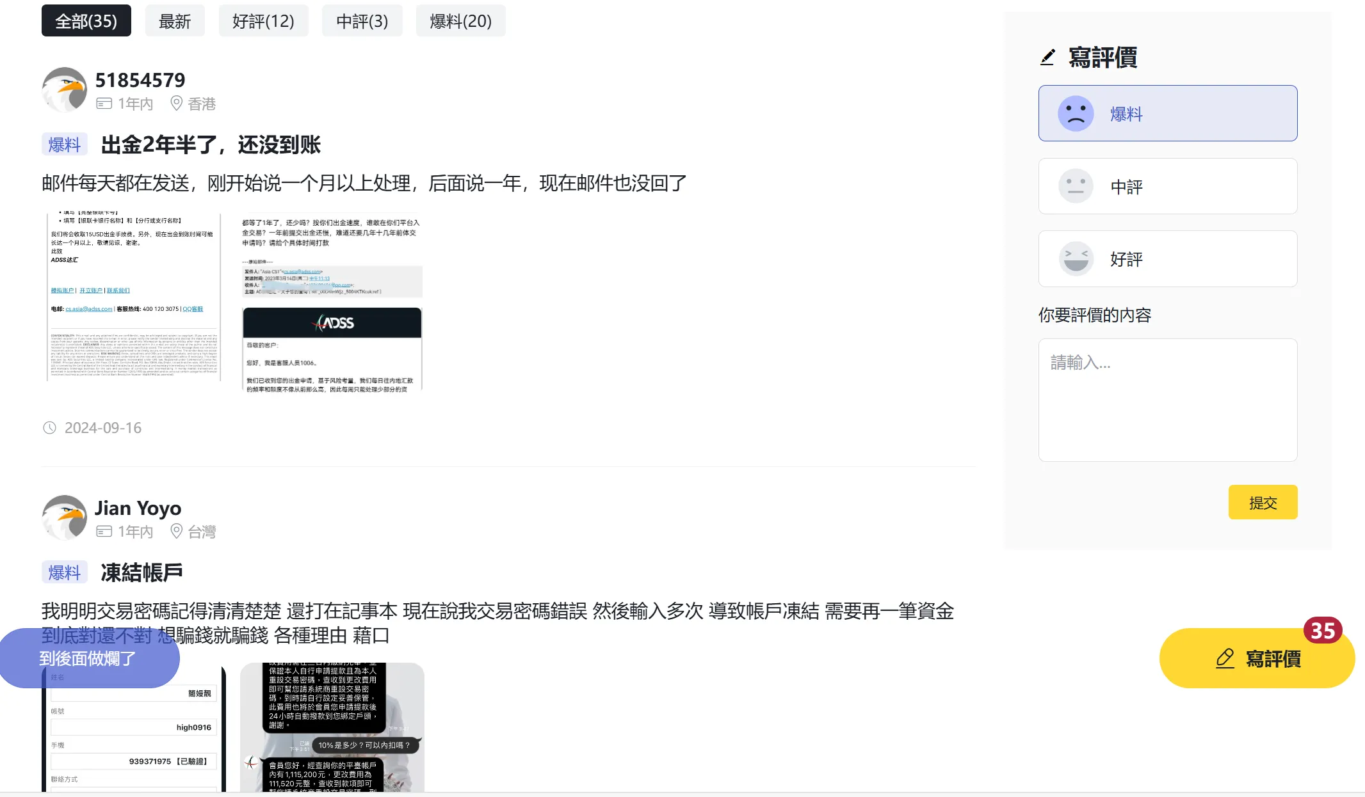Choose the 中評 rating option
Image resolution: width=1365 pixels, height=797 pixels.
point(1168,186)
